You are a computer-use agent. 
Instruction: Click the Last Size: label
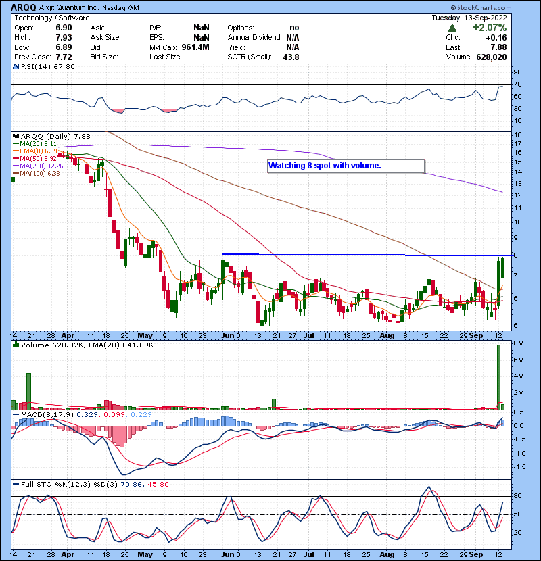click(x=166, y=57)
